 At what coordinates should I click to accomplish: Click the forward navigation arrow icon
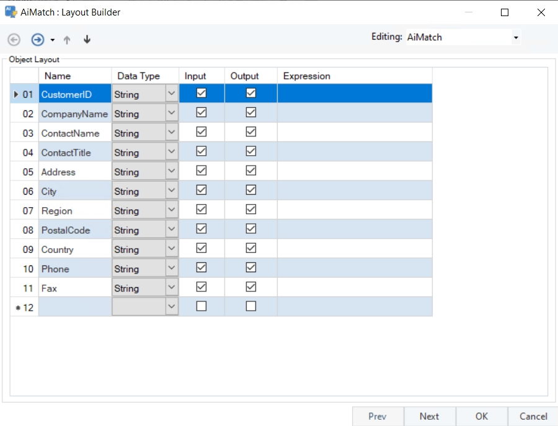38,40
